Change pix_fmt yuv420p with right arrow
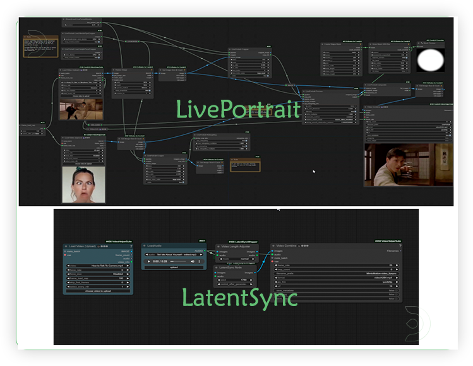The height and width of the screenshot is (366, 473). 397,282
